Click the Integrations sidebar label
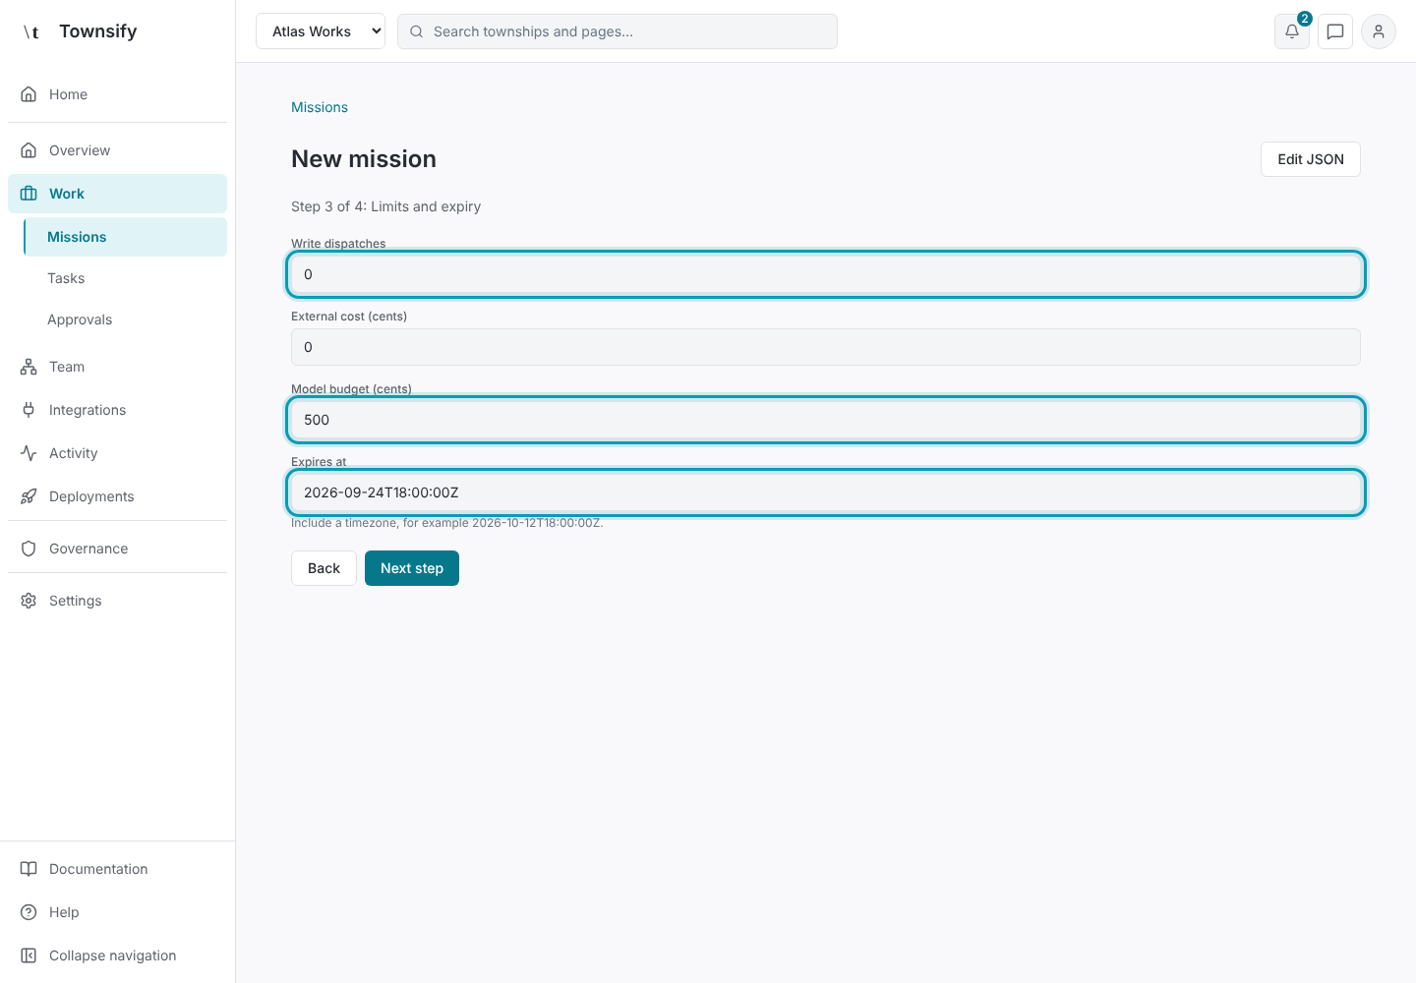Screen dimensions: 1416x983 pyautogui.click(x=88, y=410)
